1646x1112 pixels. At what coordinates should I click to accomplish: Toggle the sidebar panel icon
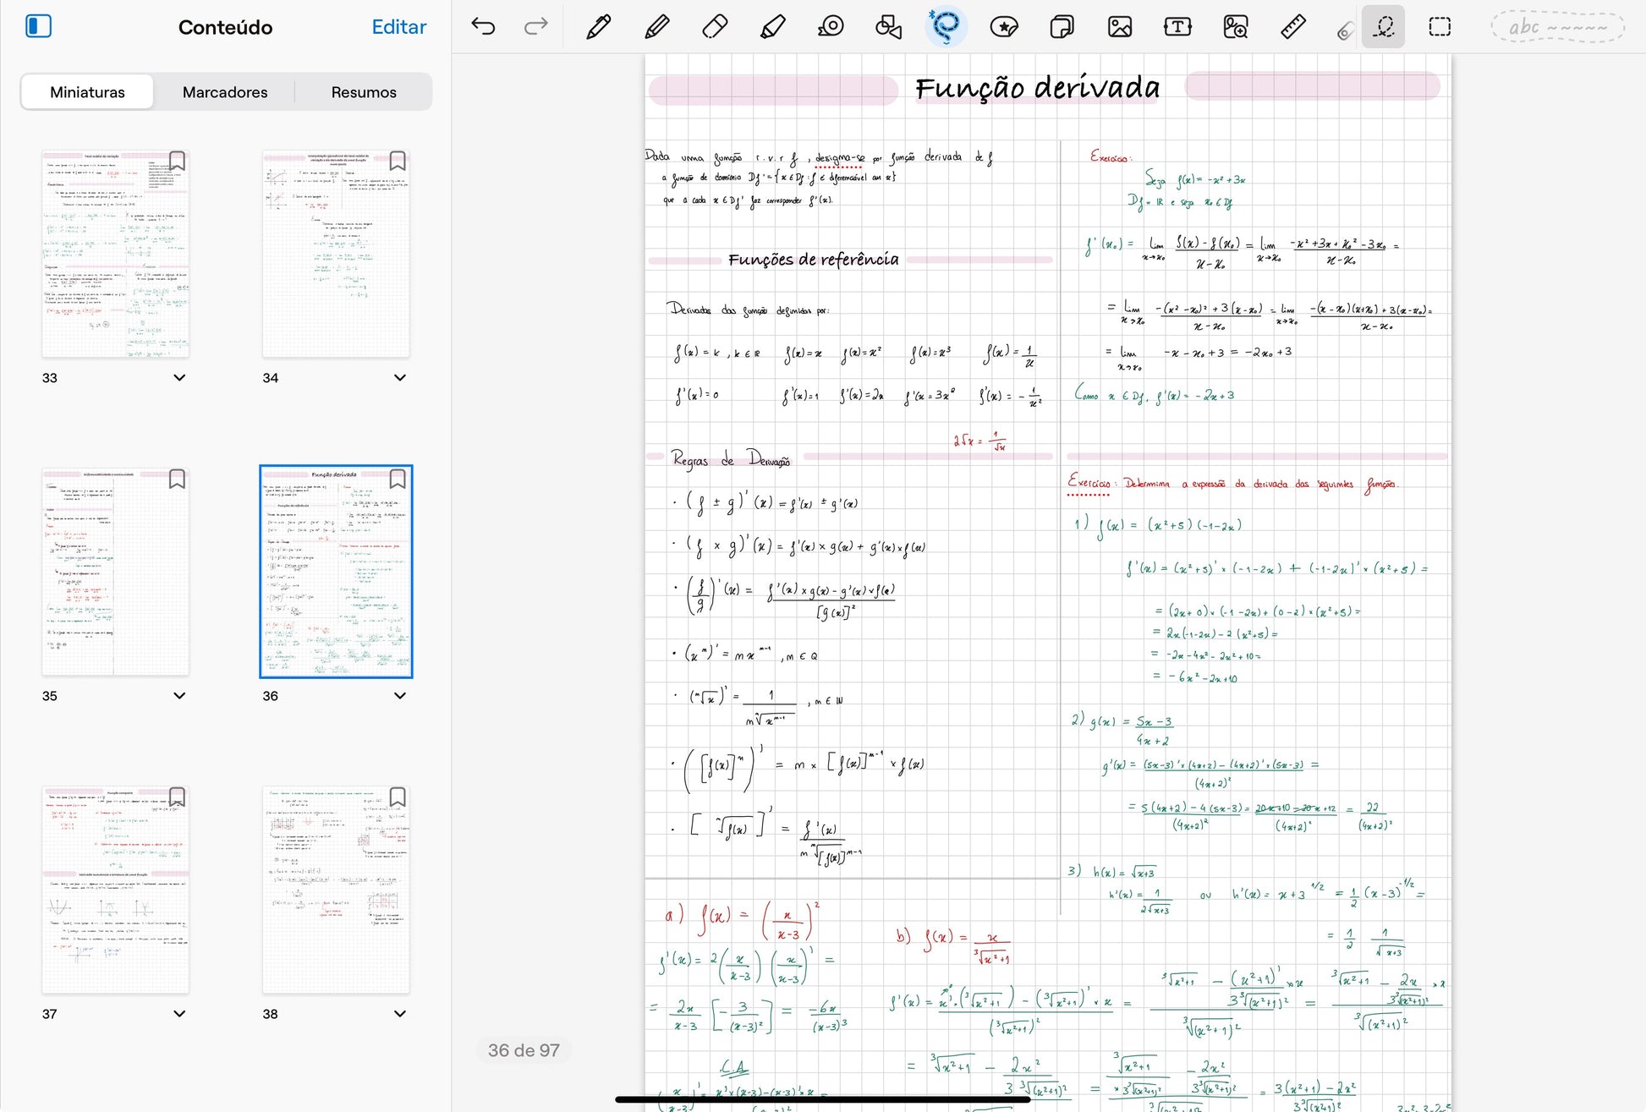(x=39, y=27)
